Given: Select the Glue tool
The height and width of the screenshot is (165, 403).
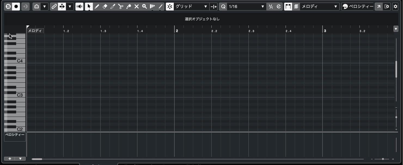Looking at the screenshot, I should pos(129,7).
